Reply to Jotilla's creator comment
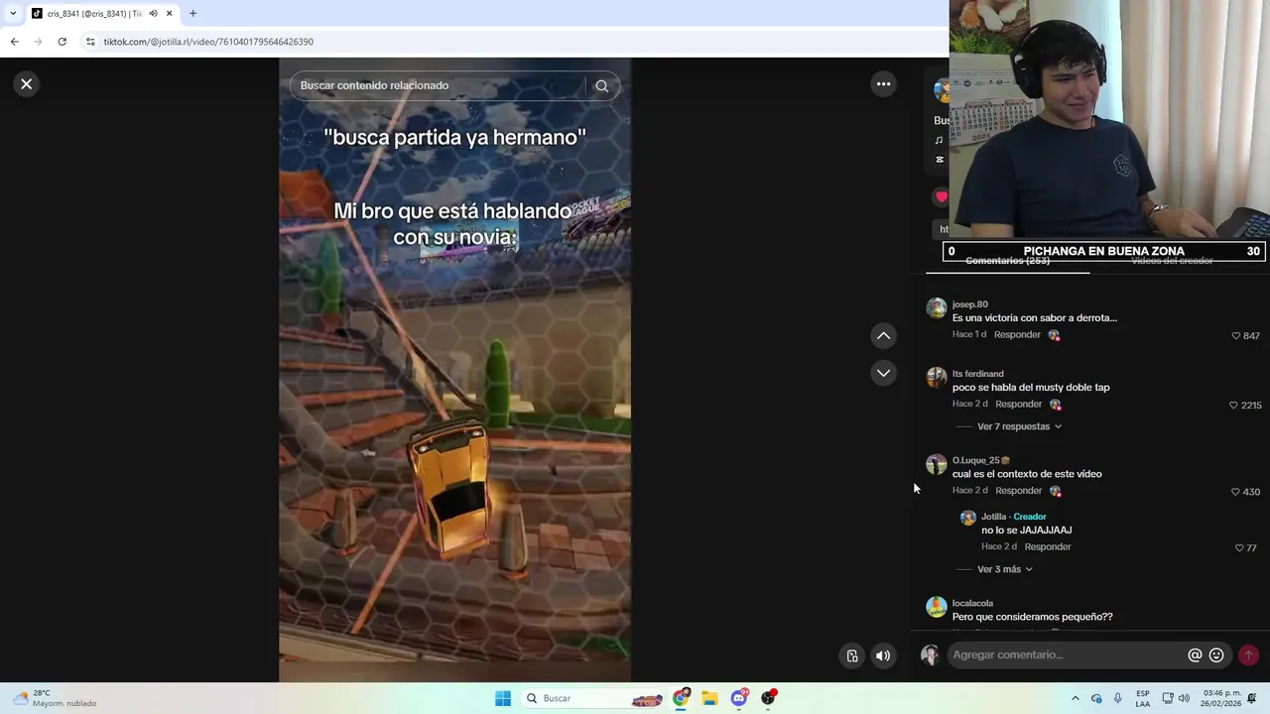Screen dimensions: 1270x714 click(x=1048, y=546)
